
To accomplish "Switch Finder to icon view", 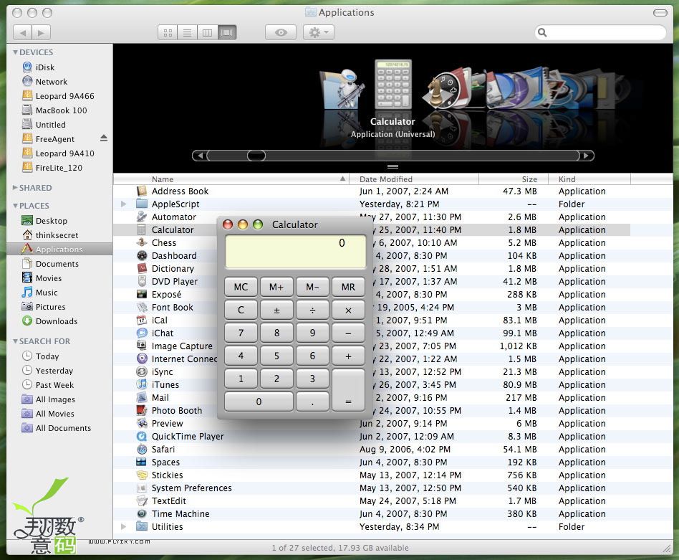I will (168, 32).
